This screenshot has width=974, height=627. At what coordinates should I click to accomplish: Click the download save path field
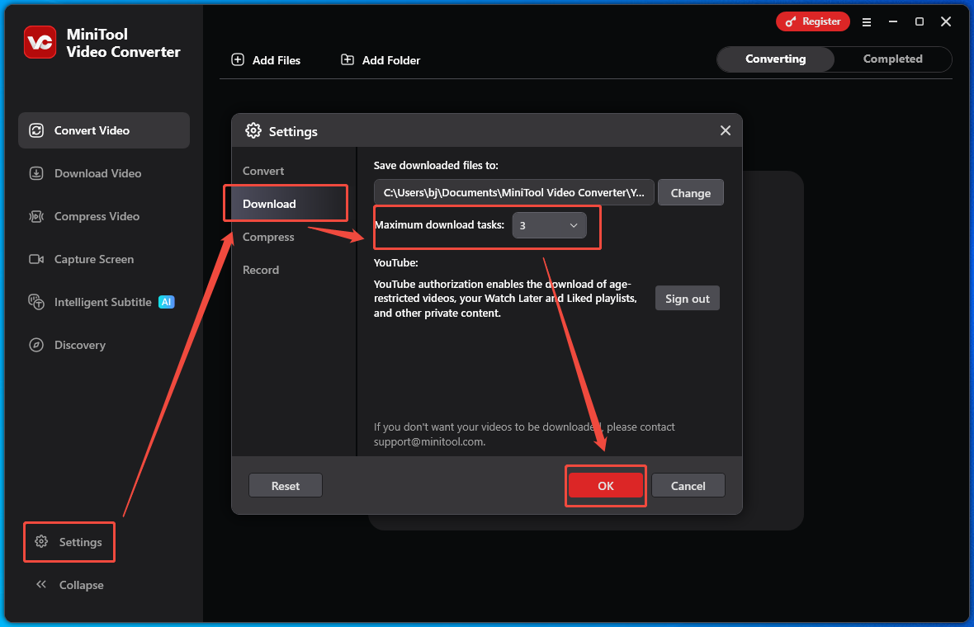pyautogui.click(x=513, y=192)
